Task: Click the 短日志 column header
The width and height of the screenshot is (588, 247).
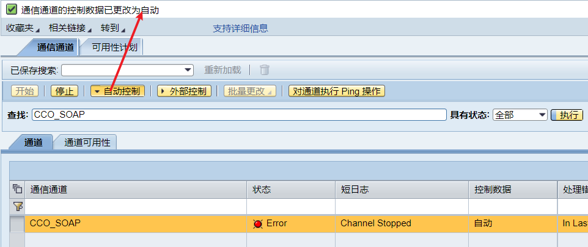Action: coord(402,190)
